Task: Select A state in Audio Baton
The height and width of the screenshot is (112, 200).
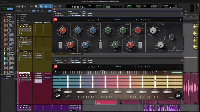Action: point(142,66)
